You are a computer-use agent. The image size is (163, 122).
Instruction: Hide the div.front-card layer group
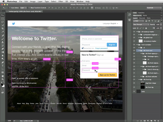[x=134, y=51]
